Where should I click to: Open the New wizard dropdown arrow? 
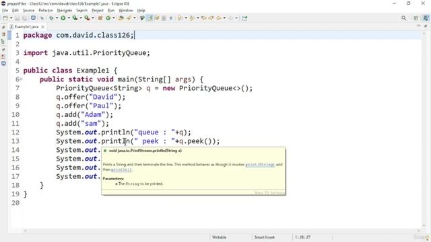tap(11, 18)
